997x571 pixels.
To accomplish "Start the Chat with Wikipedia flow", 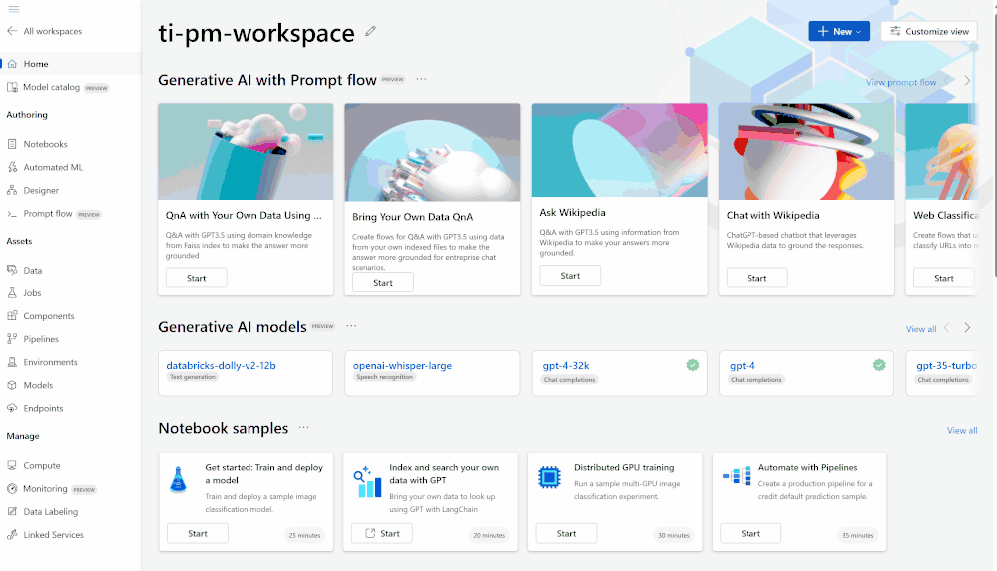I will pyautogui.click(x=756, y=278).
